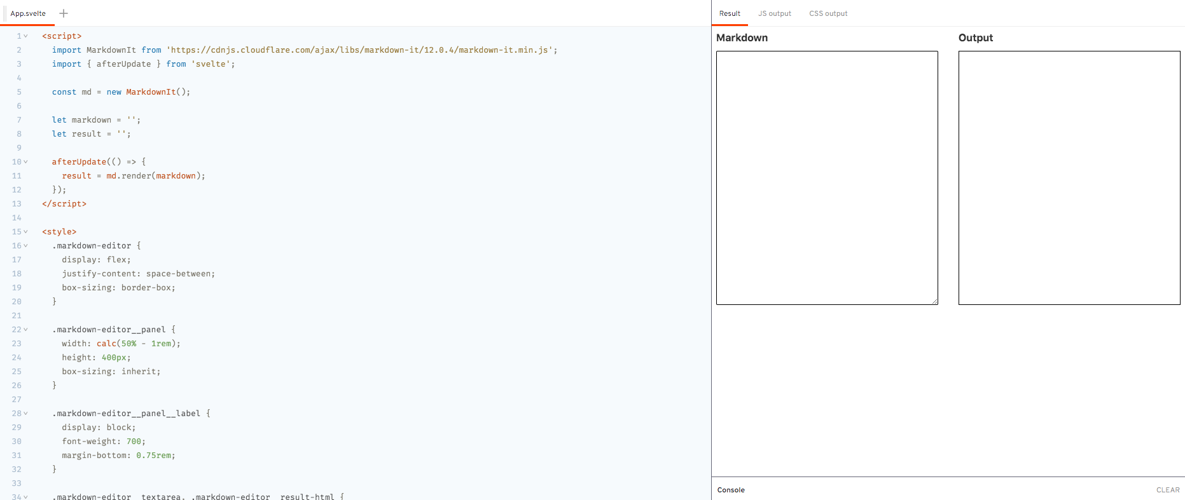Click 'font-weight: 700;' line
The width and height of the screenshot is (1185, 500).
point(104,442)
